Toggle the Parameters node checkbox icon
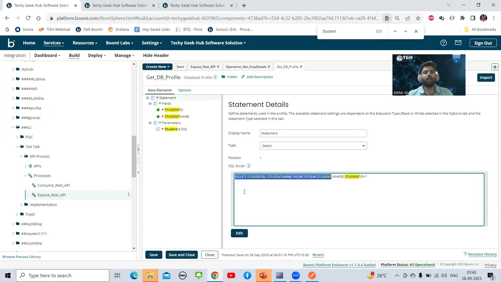Viewport: 501px width, 282px height. (x=155, y=123)
